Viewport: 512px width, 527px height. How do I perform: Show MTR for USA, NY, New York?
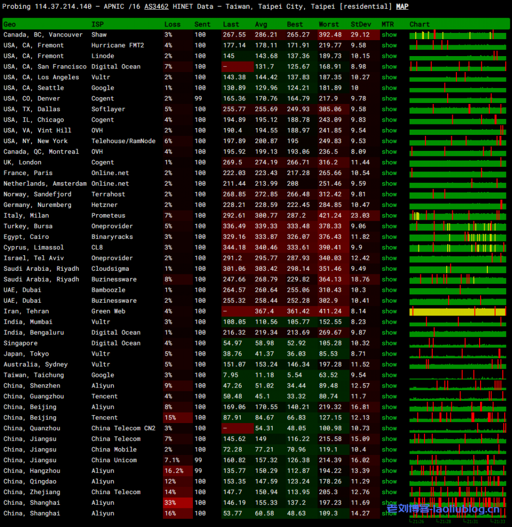pos(389,141)
